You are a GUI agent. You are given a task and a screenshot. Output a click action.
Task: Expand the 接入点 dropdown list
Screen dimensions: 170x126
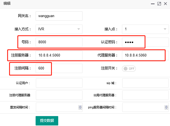point(145,29)
